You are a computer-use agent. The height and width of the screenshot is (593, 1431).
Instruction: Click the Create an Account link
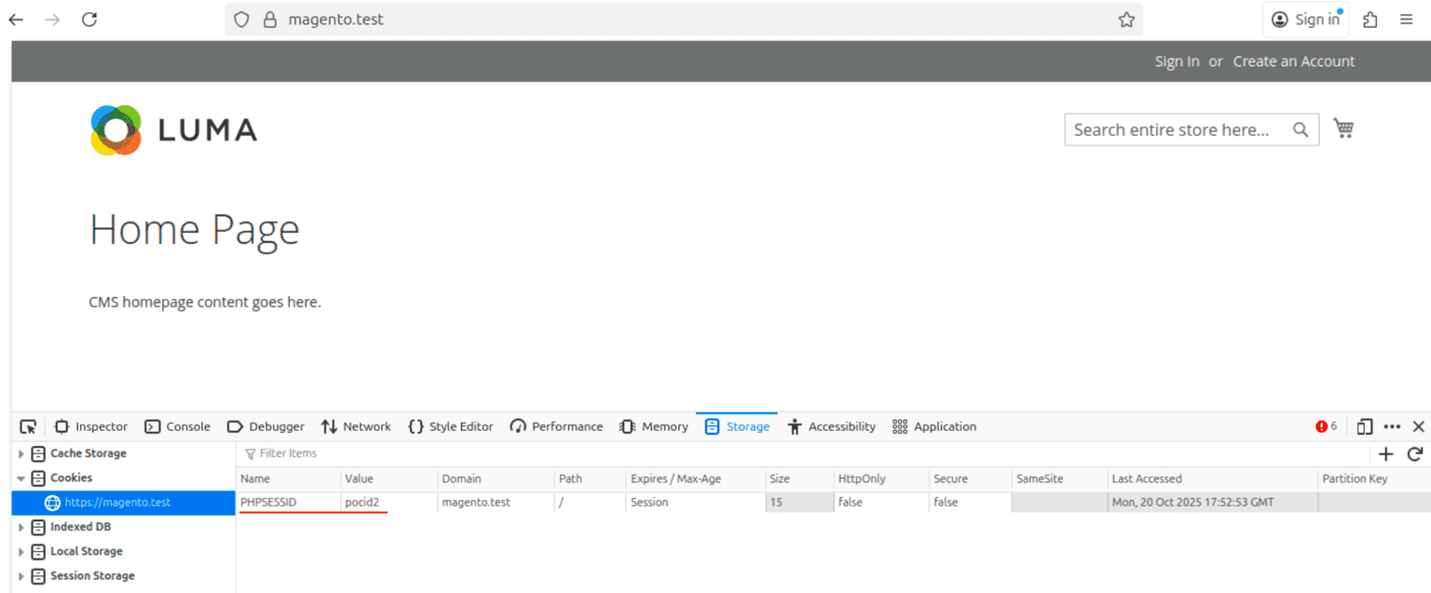click(1293, 61)
